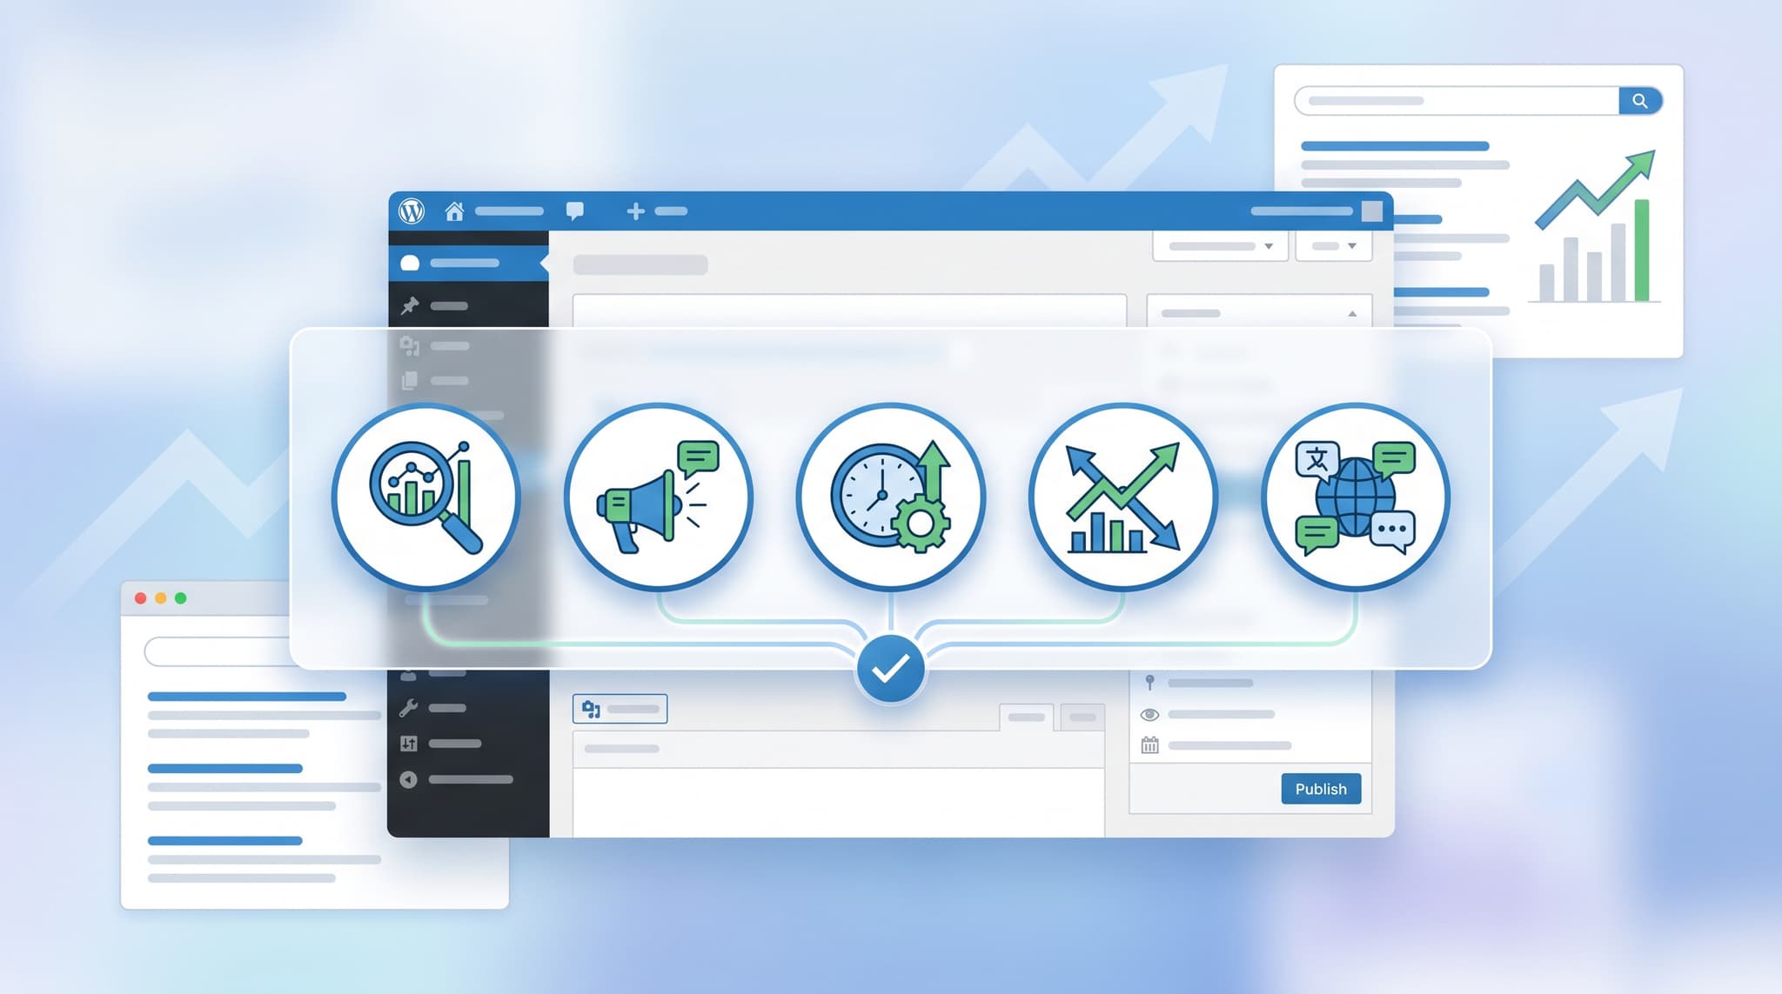The width and height of the screenshot is (1782, 994).
Task: Click the Publish button
Action: 1321,789
